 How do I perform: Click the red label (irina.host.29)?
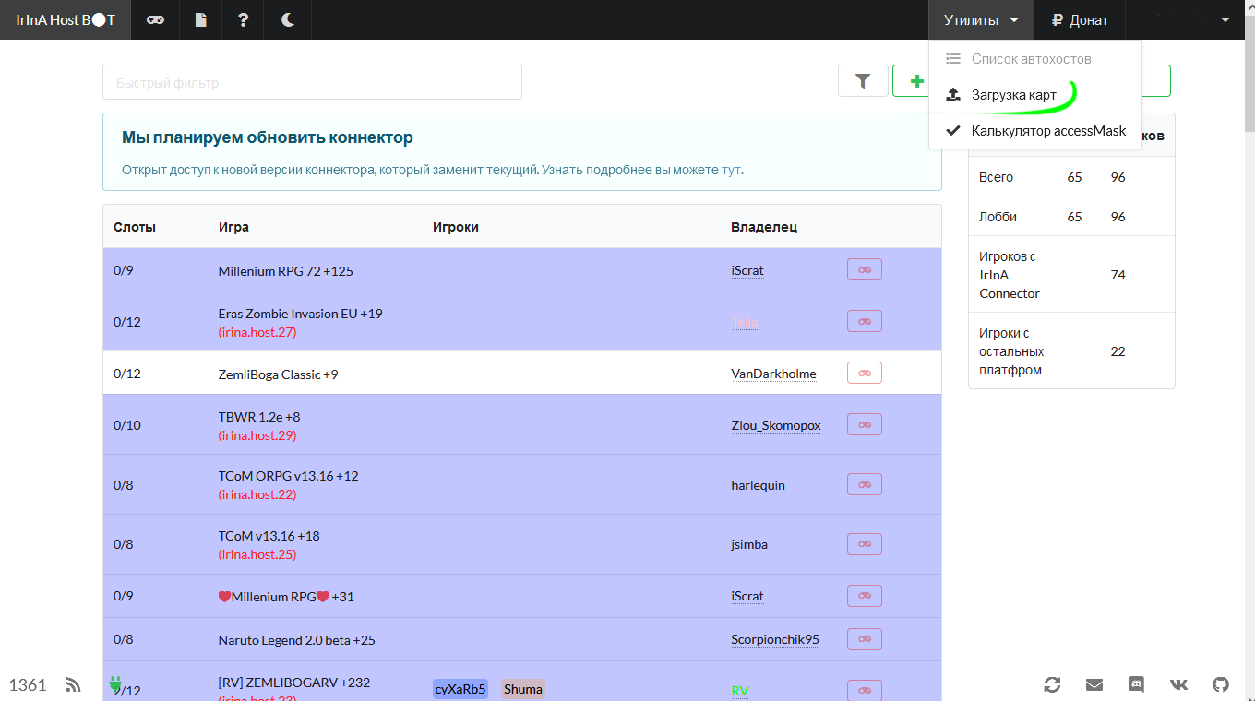(257, 435)
